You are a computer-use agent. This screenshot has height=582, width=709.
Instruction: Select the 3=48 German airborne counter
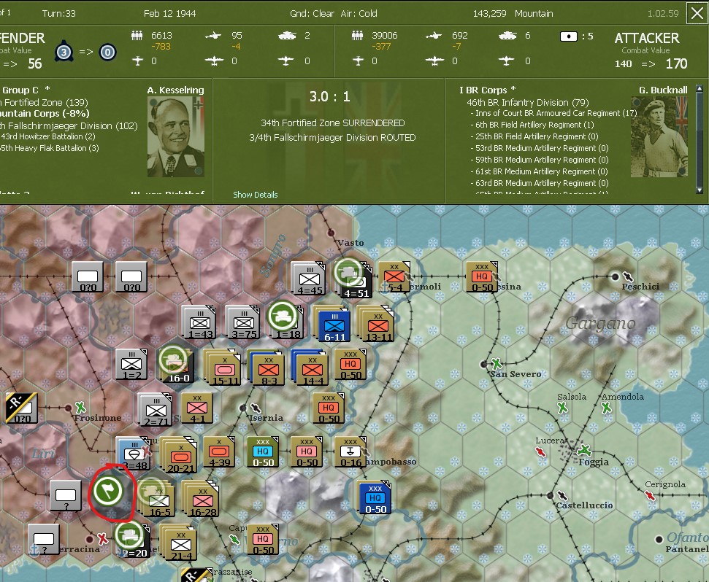(133, 454)
